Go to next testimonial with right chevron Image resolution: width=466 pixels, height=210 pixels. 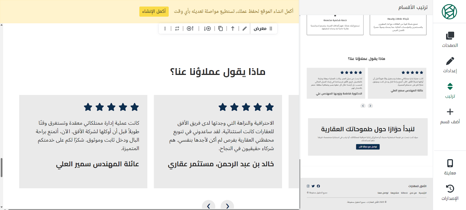pyautogui.click(x=227, y=206)
